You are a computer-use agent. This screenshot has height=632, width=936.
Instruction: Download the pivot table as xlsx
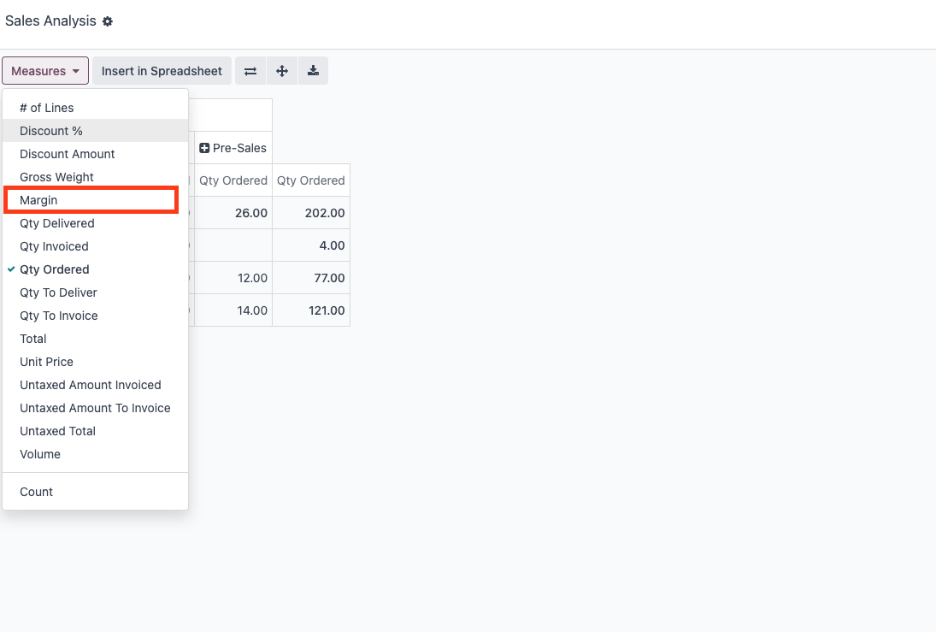(313, 71)
